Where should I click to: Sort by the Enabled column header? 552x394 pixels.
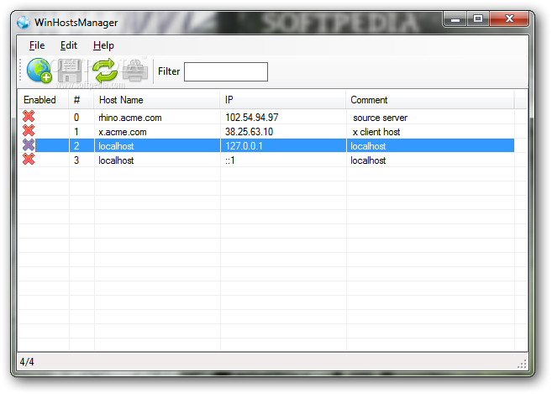point(44,100)
